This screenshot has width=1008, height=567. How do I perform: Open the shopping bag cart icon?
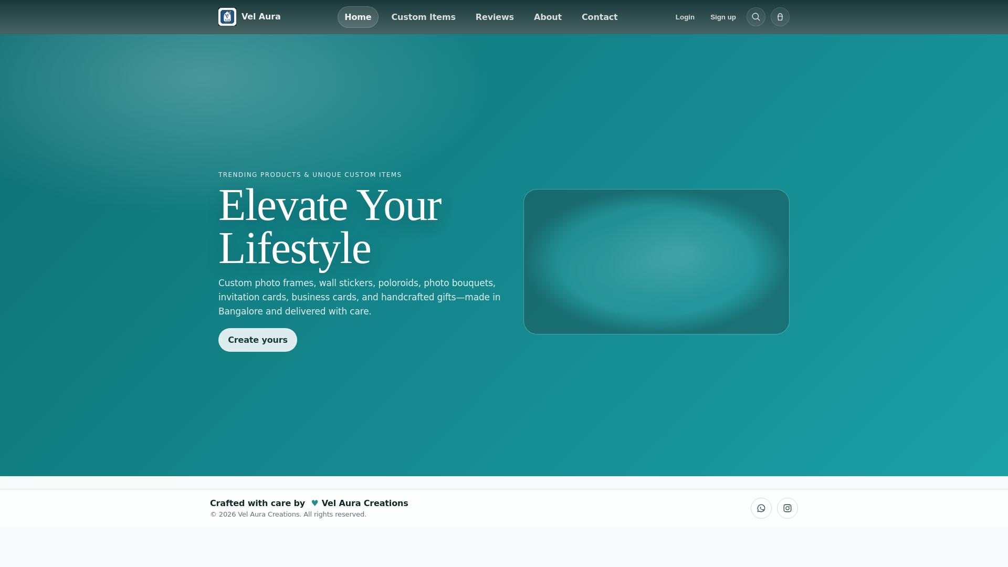[x=780, y=17]
